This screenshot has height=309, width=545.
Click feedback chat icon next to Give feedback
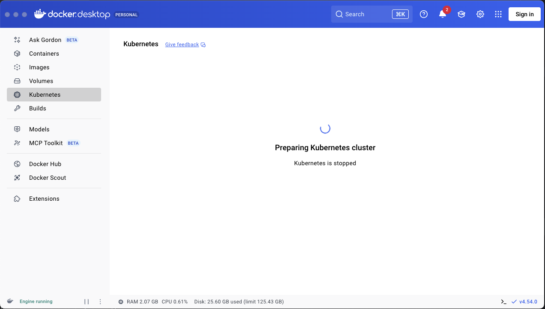[x=203, y=45]
